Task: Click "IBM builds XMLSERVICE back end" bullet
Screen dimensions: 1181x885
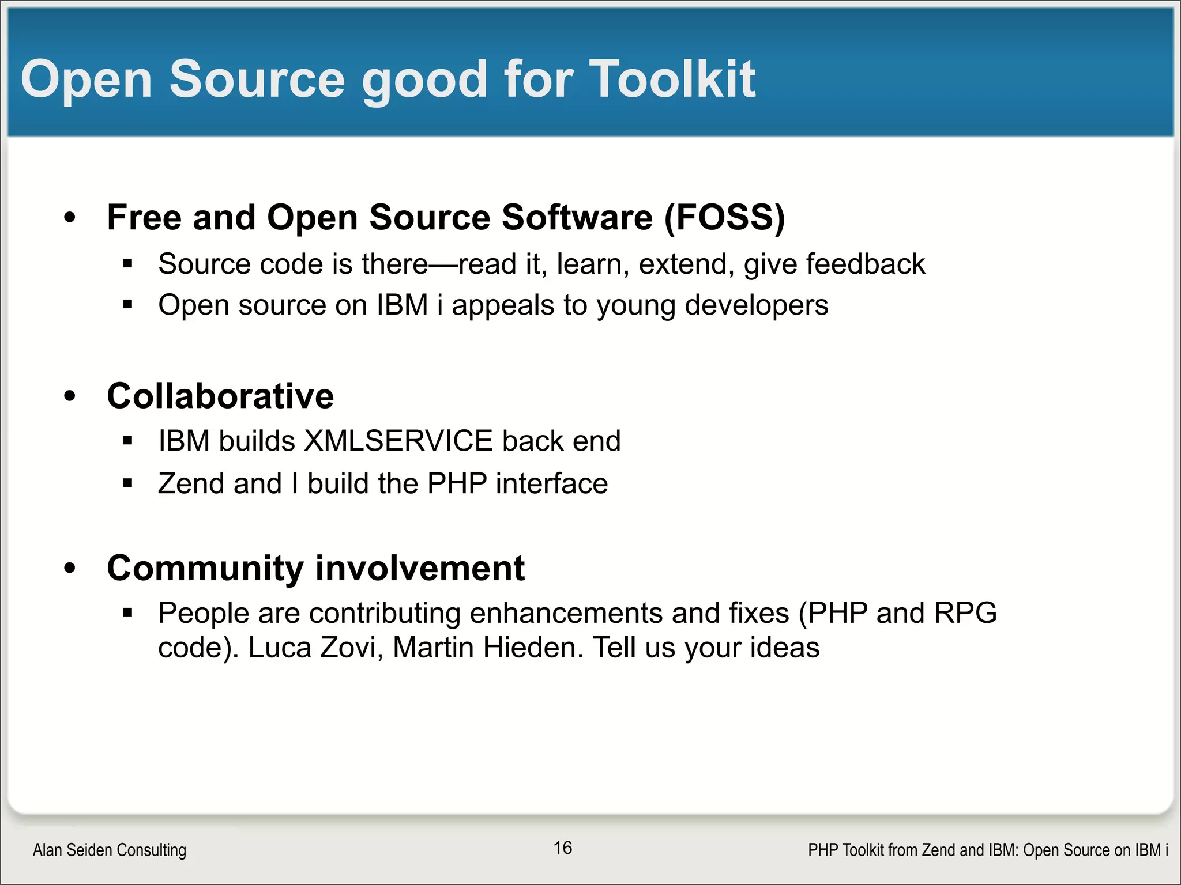Action: coord(389,441)
